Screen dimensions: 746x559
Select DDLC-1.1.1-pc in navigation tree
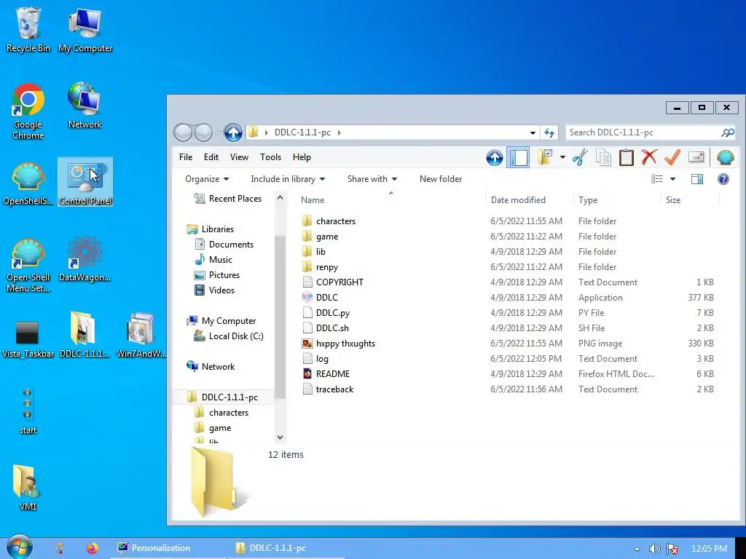click(229, 397)
